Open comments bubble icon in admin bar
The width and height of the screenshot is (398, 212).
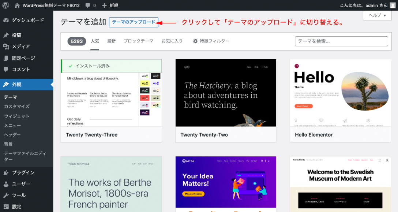click(x=88, y=5)
